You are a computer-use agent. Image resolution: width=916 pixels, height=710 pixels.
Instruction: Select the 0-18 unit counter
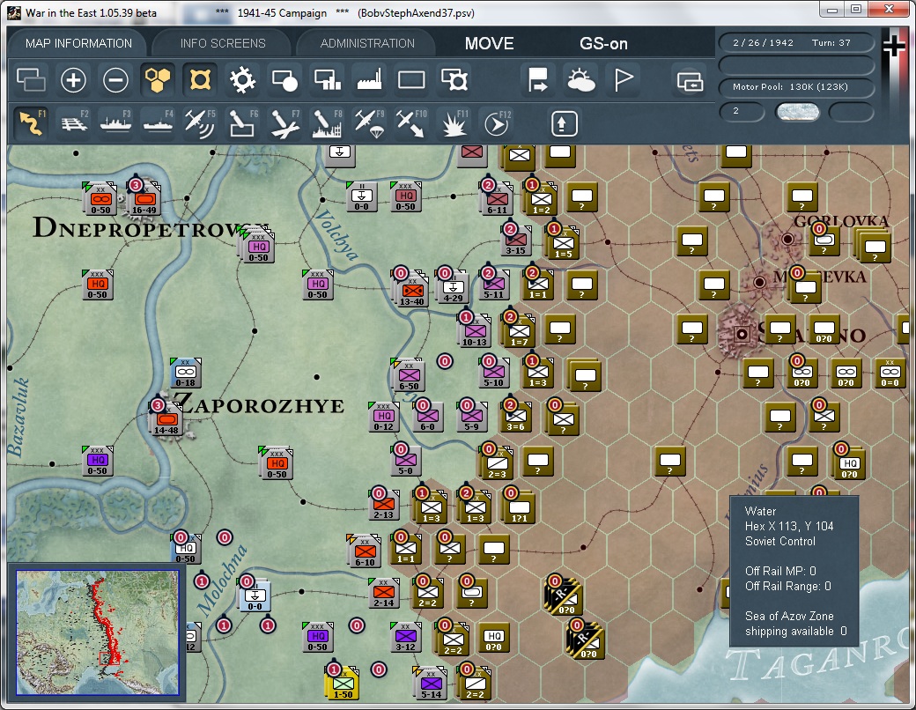tap(186, 373)
